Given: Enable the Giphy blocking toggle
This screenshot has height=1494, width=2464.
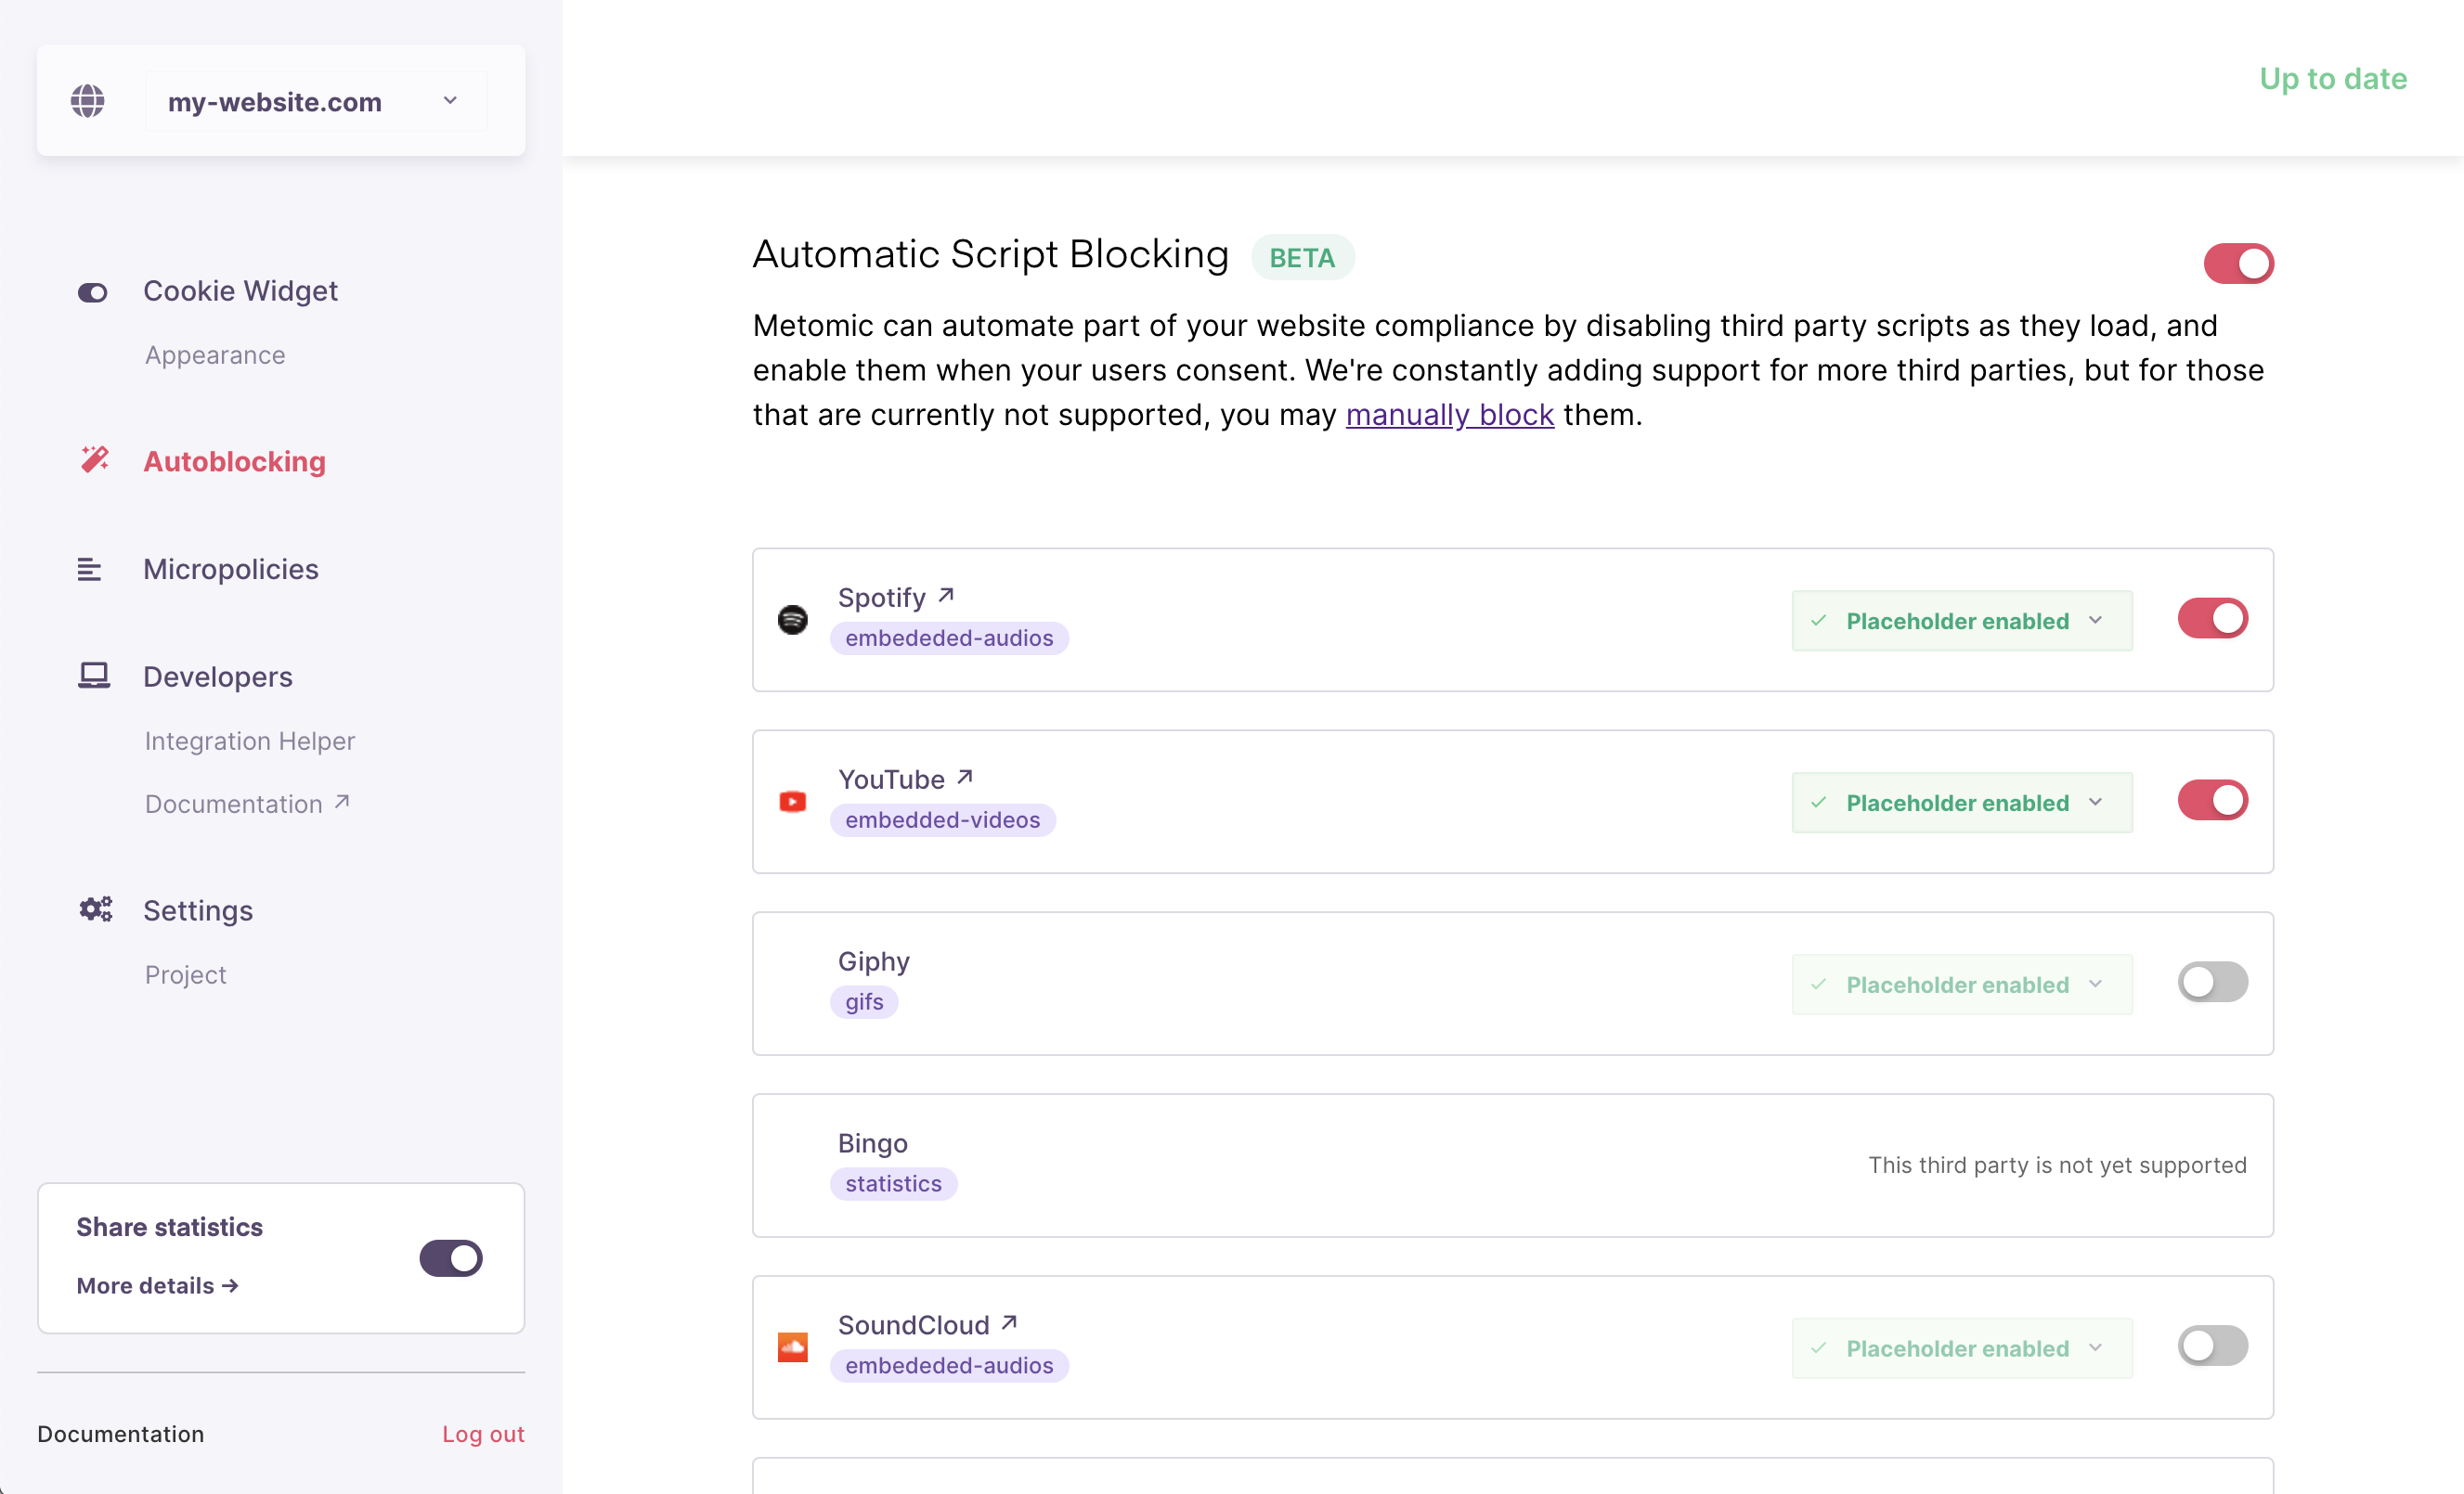Looking at the screenshot, I should coord(2212,983).
